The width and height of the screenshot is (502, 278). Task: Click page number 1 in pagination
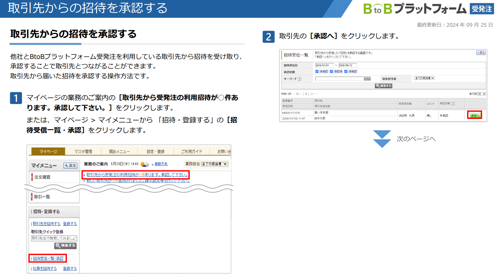(306, 94)
